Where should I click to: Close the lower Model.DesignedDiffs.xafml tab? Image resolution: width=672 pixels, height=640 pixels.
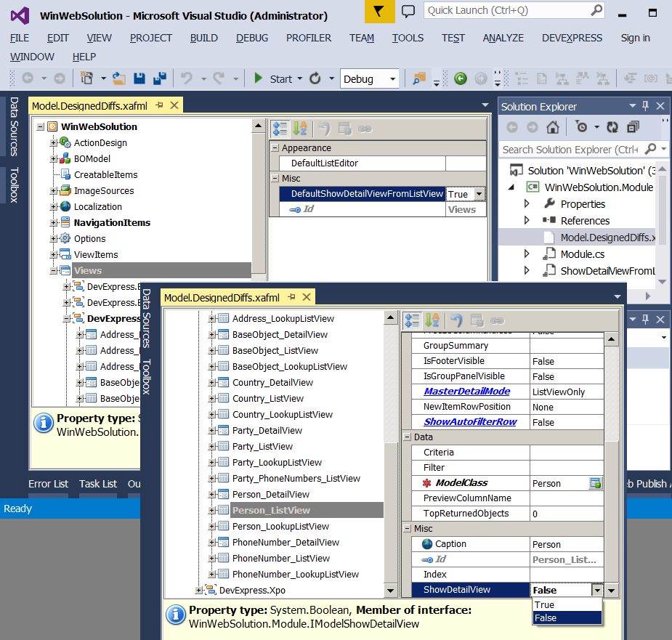tap(307, 297)
